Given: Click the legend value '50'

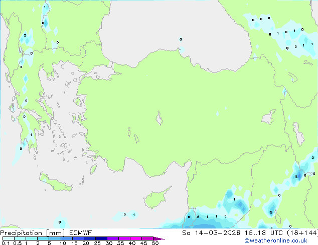Looking at the screenshot, I should [x=155, y=243].
